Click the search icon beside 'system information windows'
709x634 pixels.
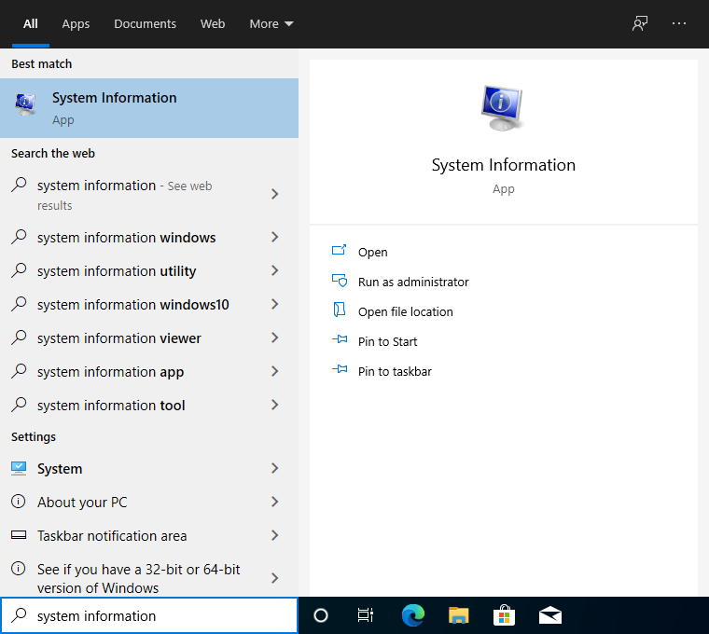pos(19,236)
